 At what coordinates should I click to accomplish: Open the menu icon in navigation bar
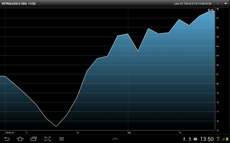tap(61, 139)
